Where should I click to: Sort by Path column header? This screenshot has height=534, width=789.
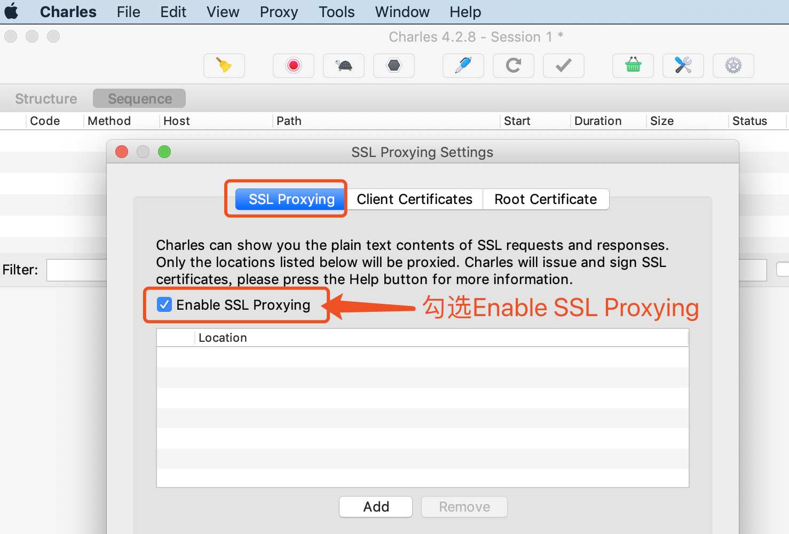[386, 121]
